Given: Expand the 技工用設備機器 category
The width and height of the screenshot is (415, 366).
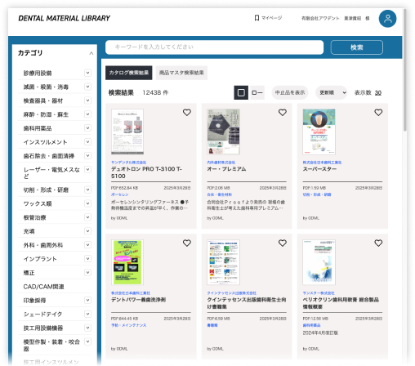Looking at the screenshot, I should (87, 328).
